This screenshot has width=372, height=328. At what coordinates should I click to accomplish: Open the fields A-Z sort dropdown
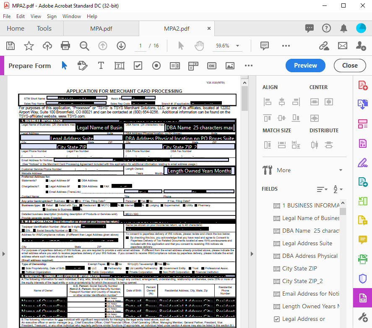338,189
